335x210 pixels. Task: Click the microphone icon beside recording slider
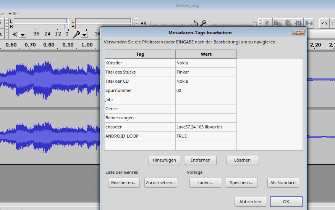coord(203,23)
